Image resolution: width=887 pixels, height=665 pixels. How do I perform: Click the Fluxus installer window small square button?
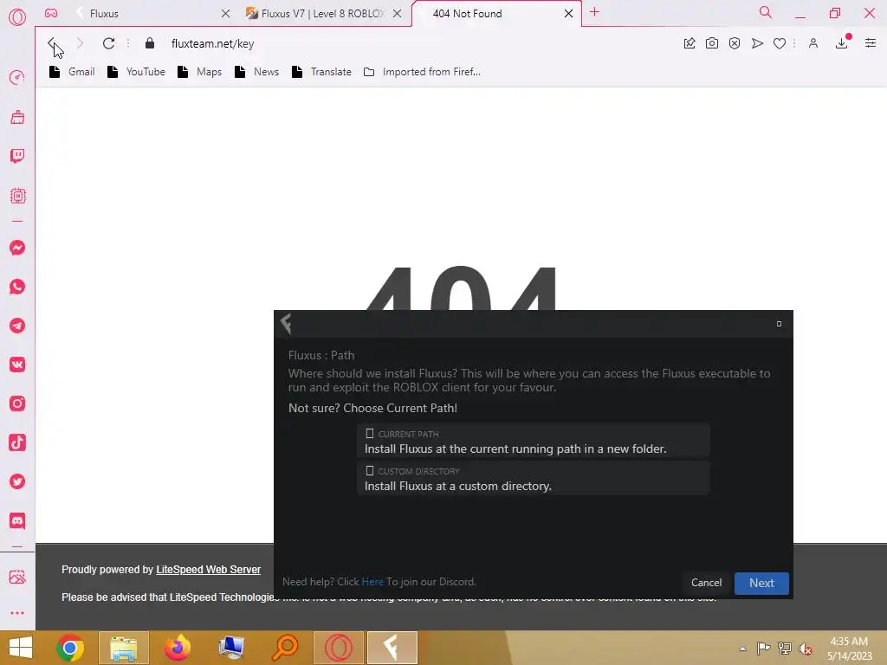pos(779,324)
